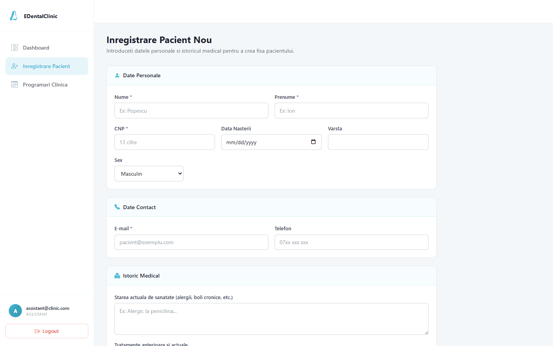553x346 pixels.
Task: Click the medical icon beside Istoric Medical
Action: pyautogui.click(x=117, y=276)
